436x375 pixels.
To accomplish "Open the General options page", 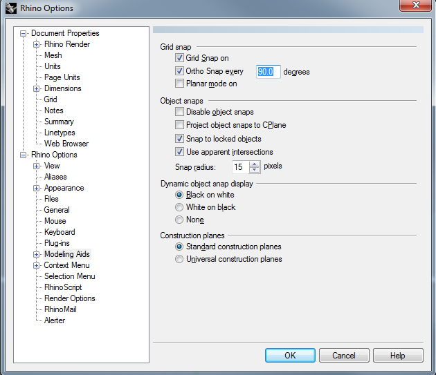I will (57, 210).
